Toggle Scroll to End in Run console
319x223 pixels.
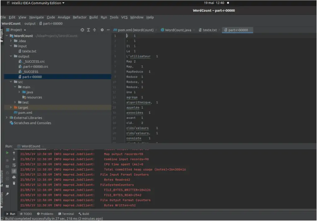(14, 171)
